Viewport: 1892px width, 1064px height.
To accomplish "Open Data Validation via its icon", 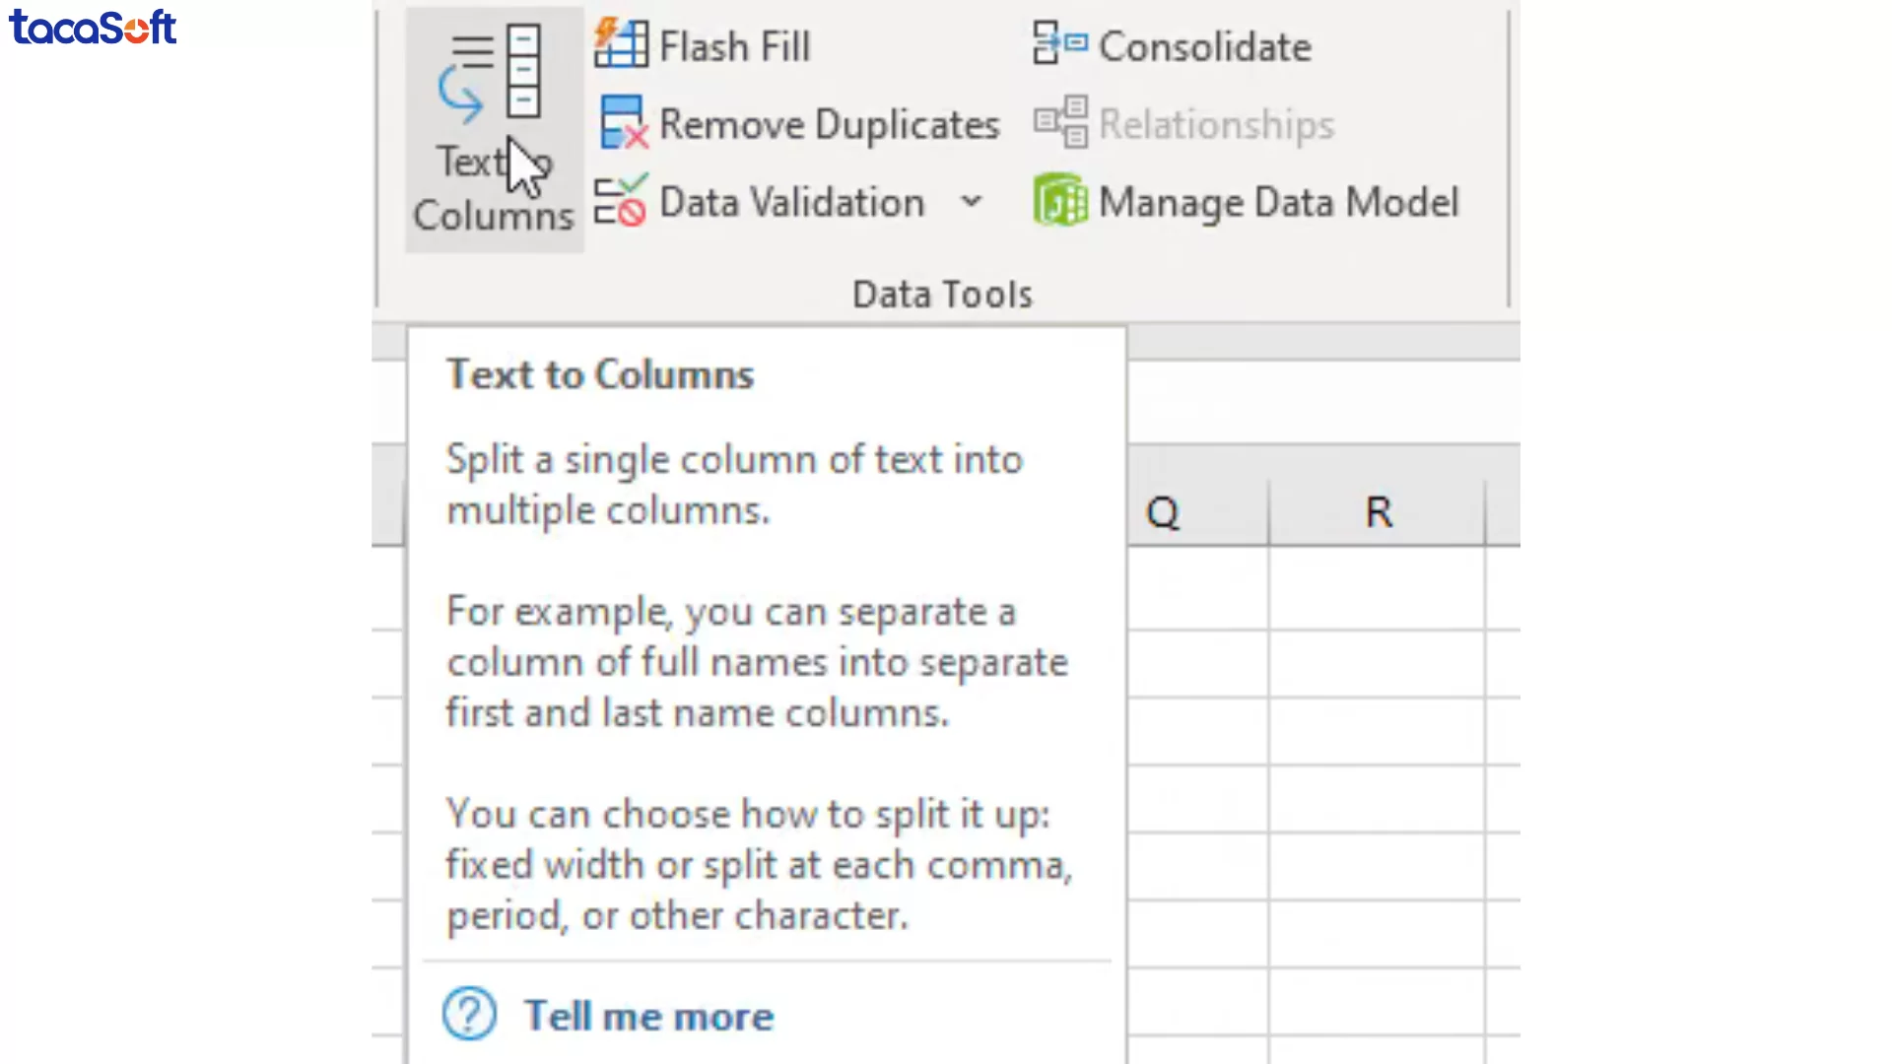I will (621, 202).
